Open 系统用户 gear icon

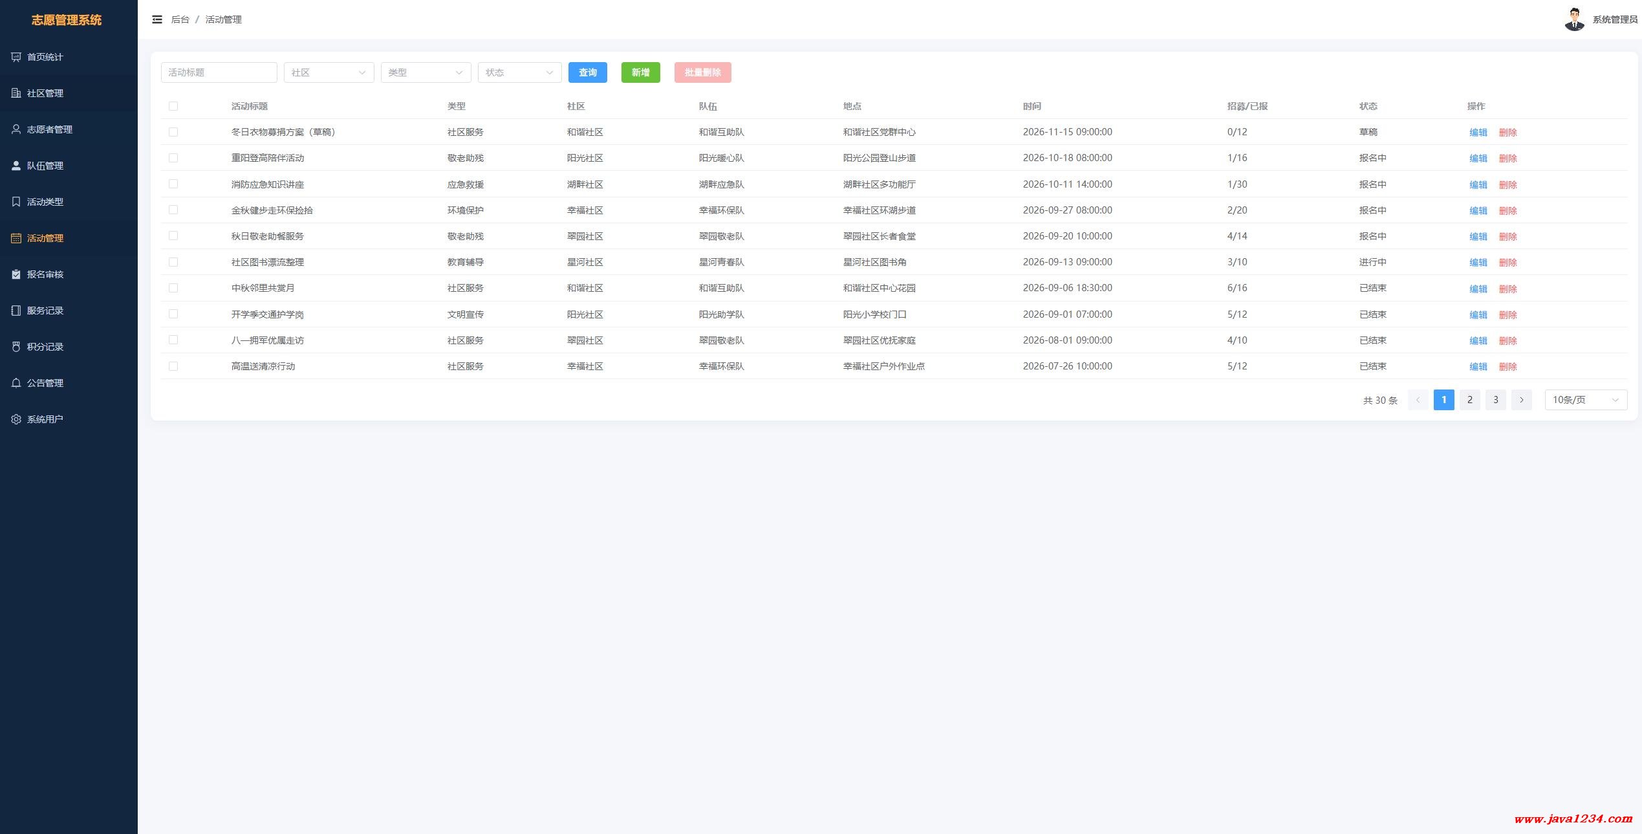point(16,419)
